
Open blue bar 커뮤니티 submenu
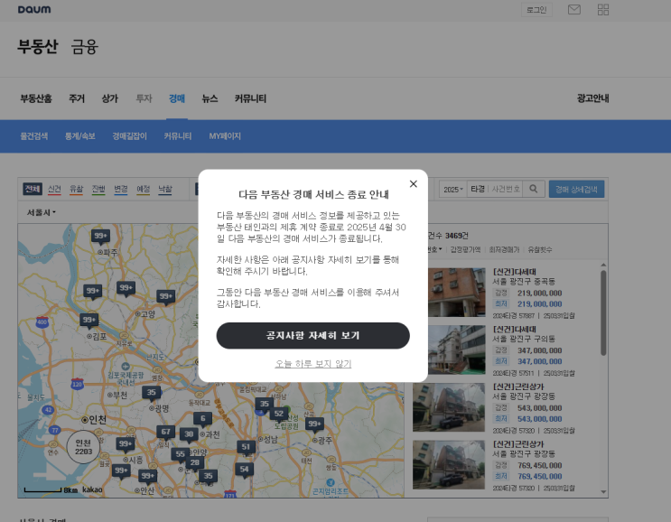[178, 136]
